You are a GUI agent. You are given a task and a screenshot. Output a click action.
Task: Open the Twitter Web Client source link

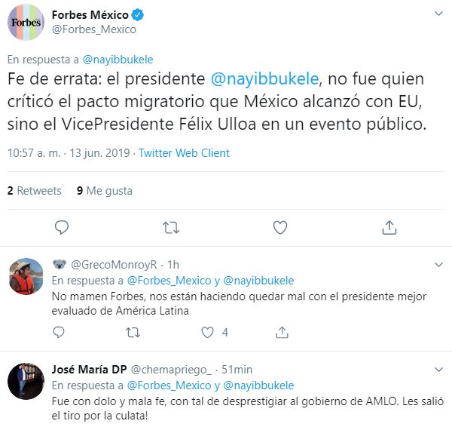tap(183, 153)
